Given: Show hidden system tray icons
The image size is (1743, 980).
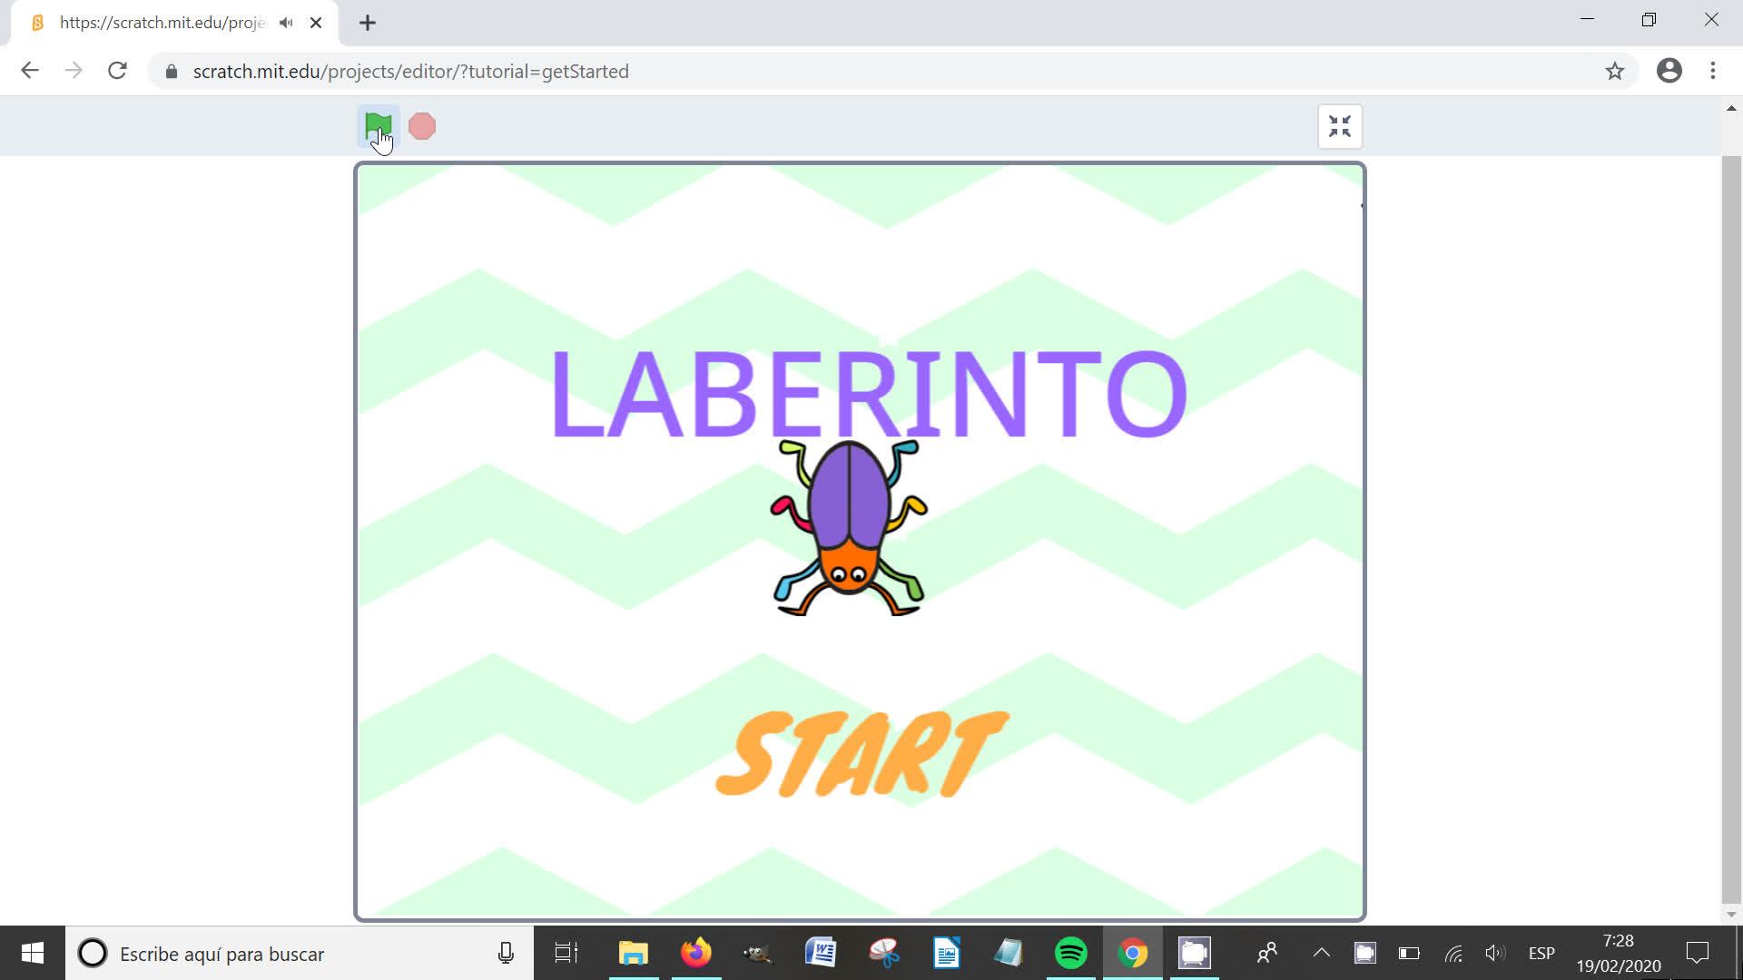Looking at the screenshot, I should pos(1322,953).
